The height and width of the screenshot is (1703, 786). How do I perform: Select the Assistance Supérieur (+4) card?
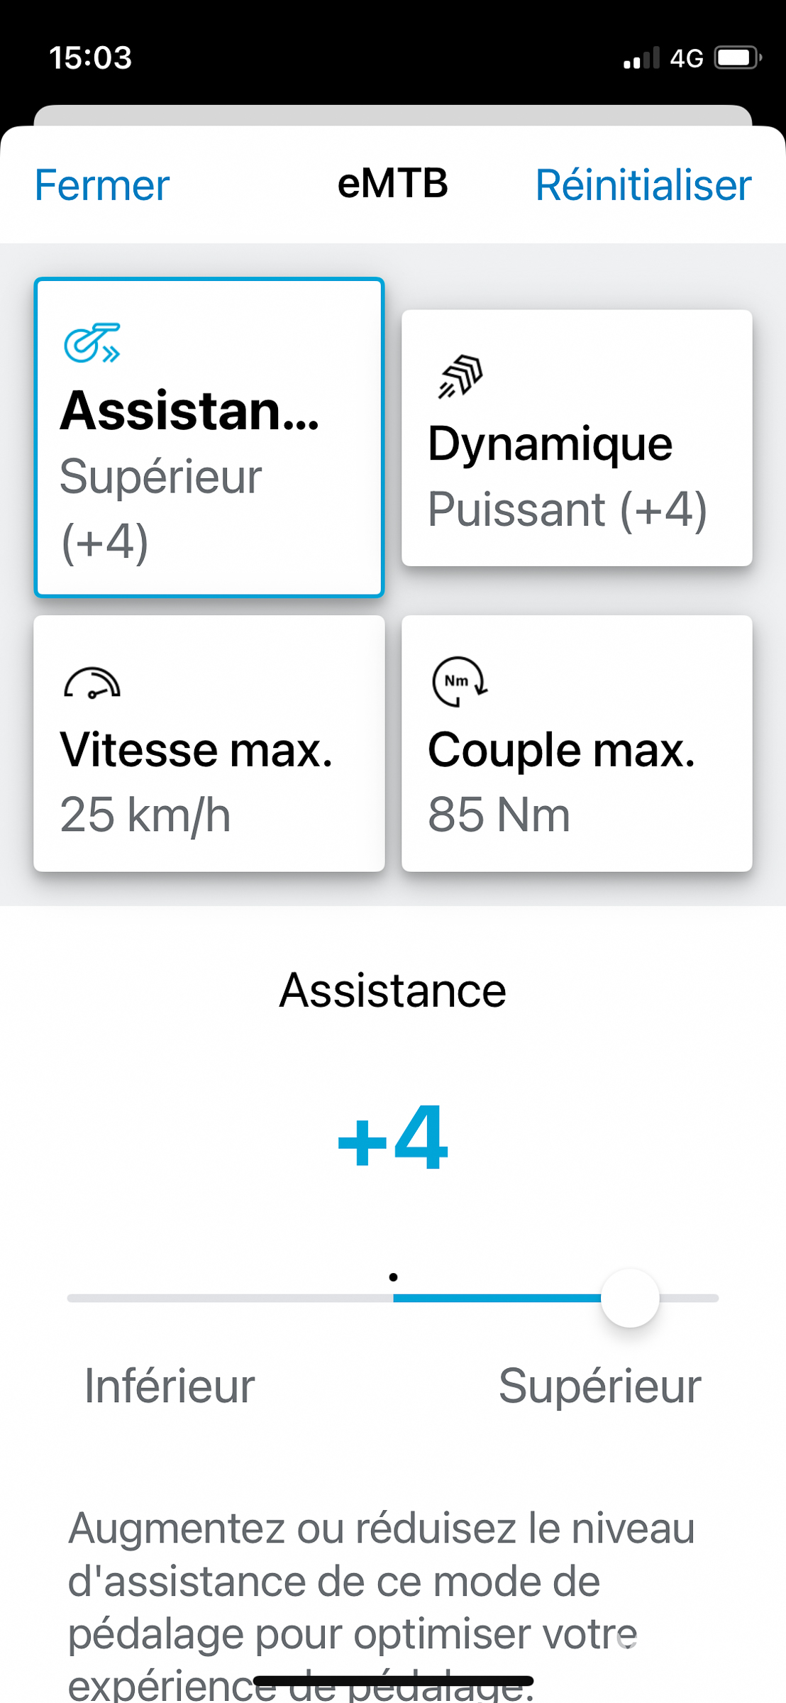coord(209,438)
